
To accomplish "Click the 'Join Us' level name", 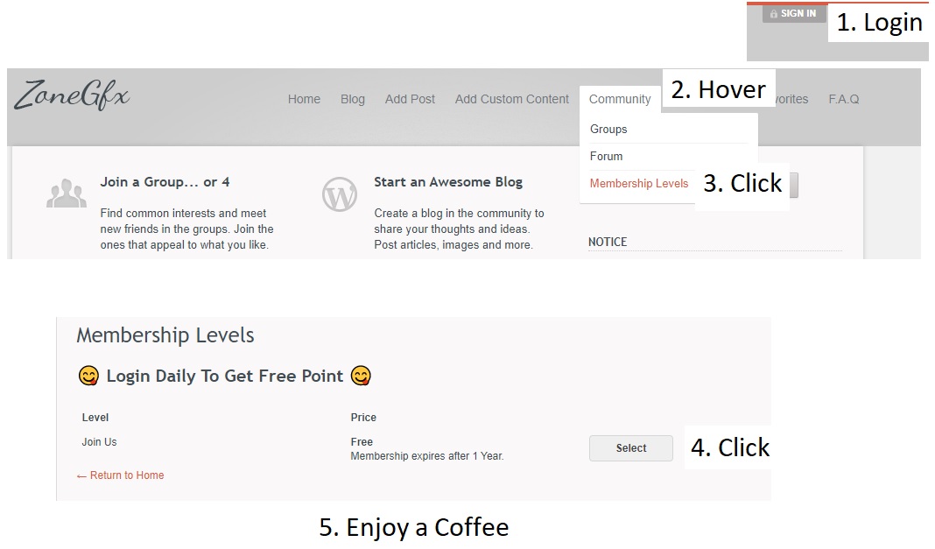I will pyautogui.click(x=99, y=441).
